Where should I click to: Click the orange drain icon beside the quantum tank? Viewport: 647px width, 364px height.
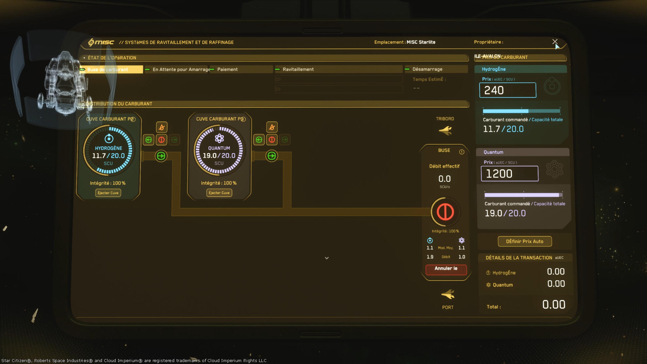pos(272,127)
